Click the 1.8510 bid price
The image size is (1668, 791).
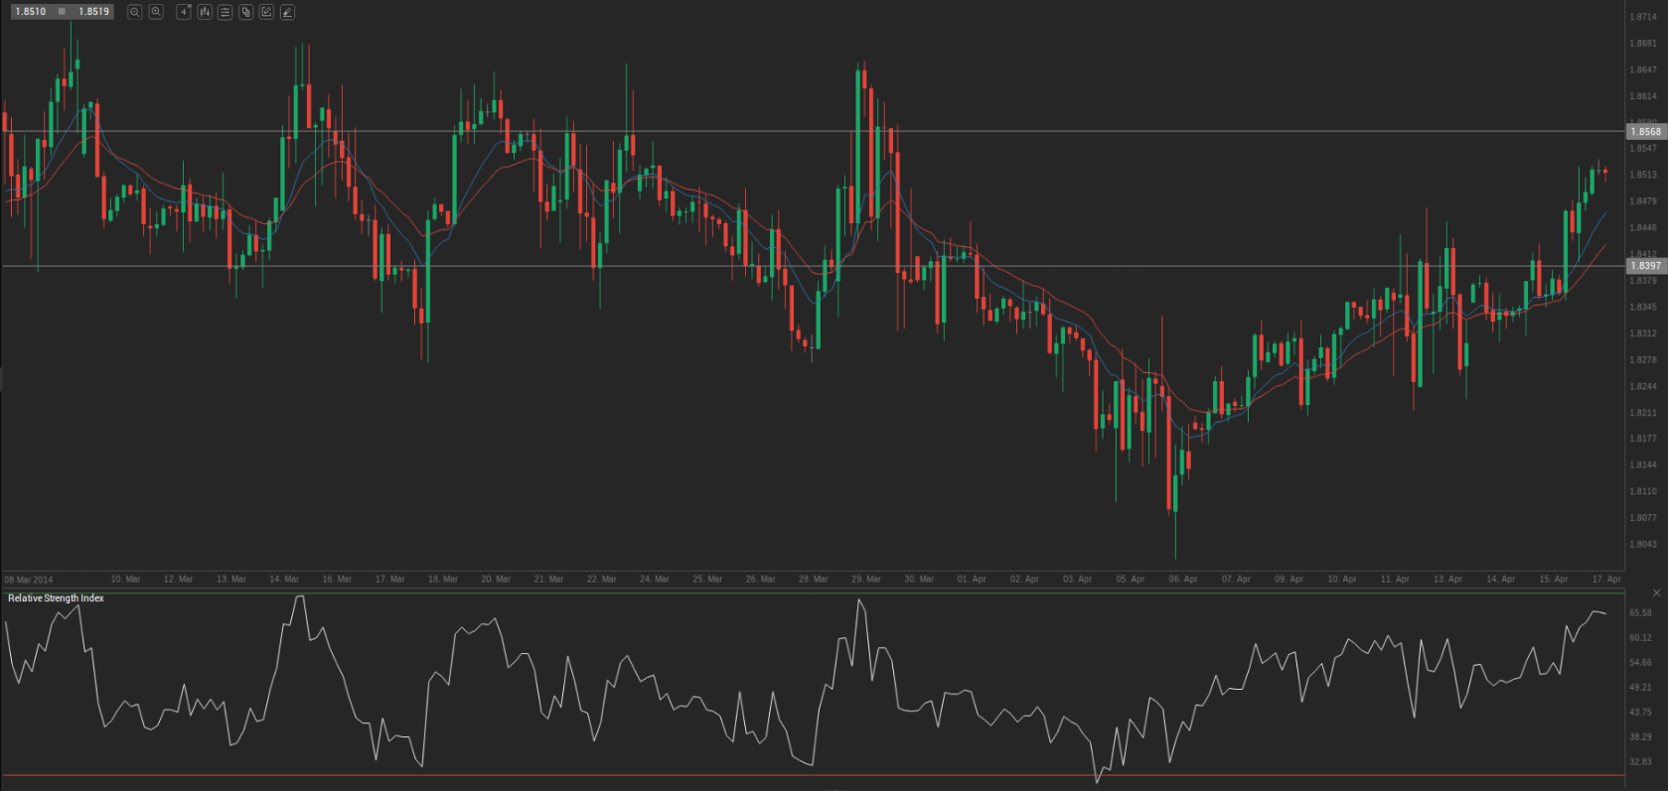[x=31, y=12]
